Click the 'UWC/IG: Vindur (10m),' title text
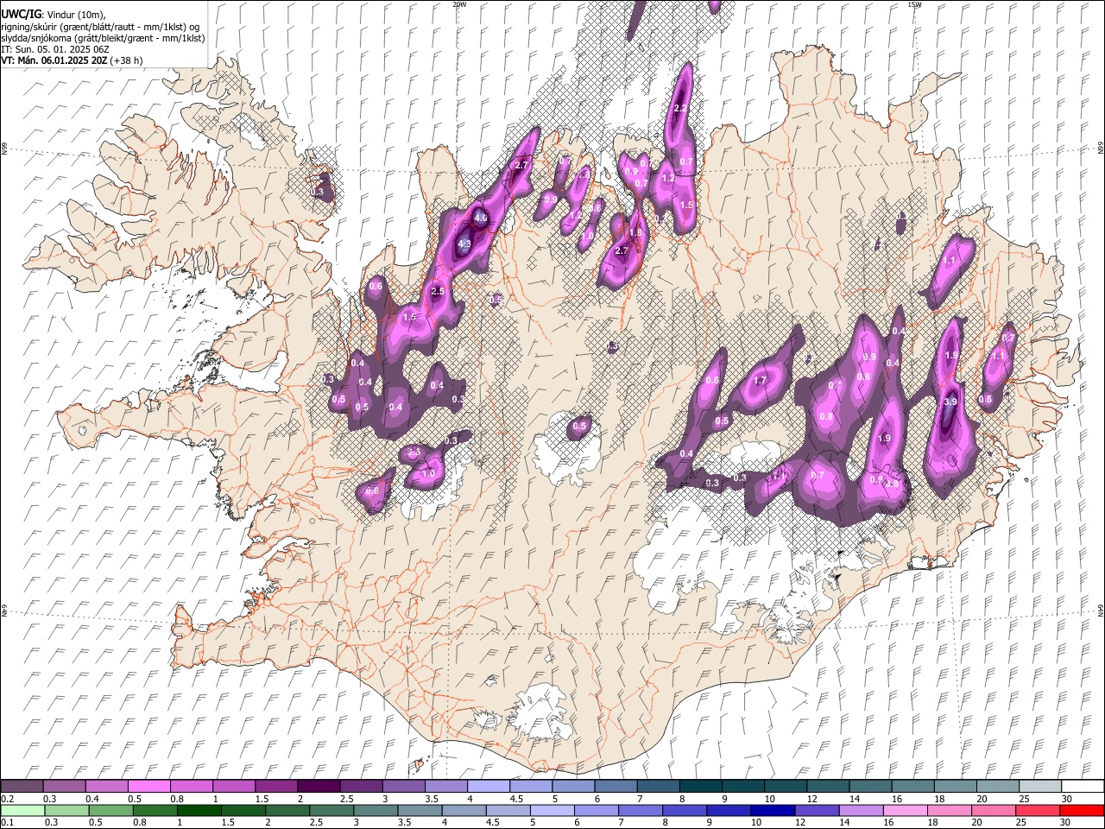 (52, 14)
